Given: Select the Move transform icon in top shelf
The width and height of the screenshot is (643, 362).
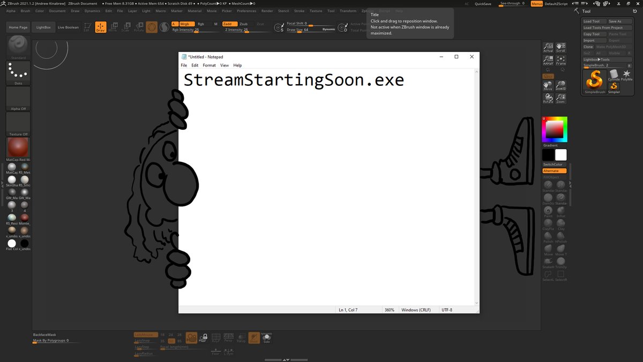Looking at the screenshot, I should tap(113, 27).
